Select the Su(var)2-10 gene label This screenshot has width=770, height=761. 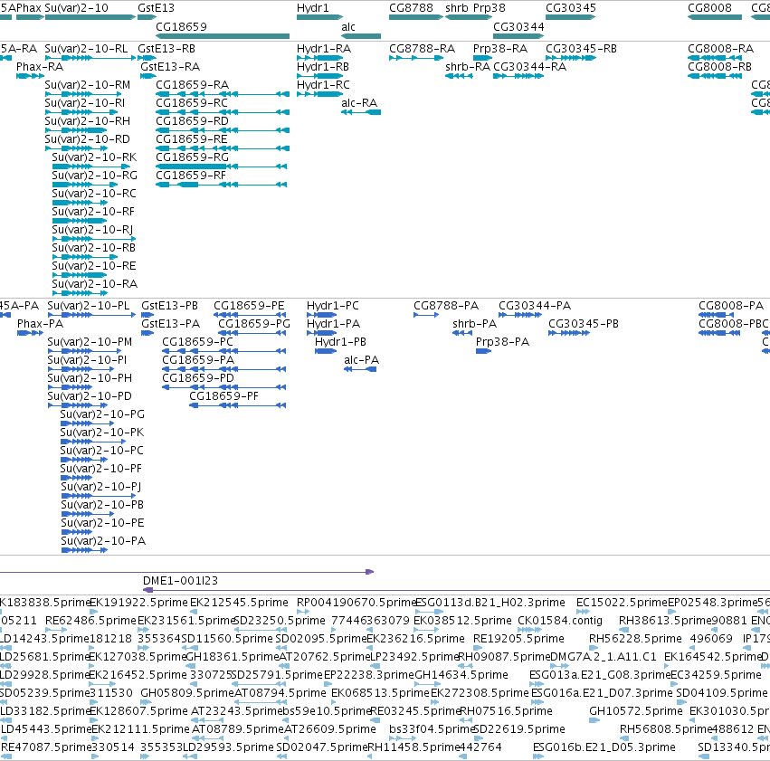(76, 8)
